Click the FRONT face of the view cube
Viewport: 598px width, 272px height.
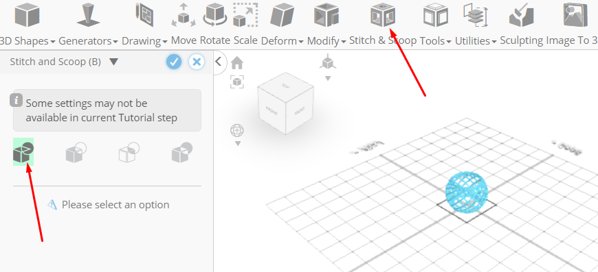[272, 110]
